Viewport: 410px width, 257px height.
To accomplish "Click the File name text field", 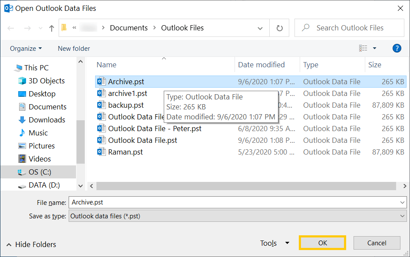I will (x=238, y=202).
